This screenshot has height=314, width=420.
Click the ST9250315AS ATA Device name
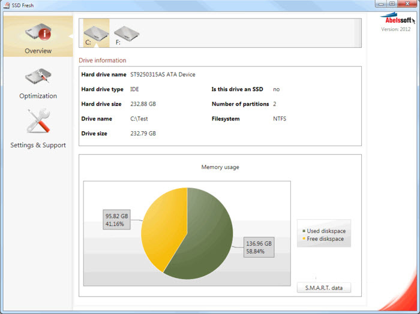click(163, 74)
